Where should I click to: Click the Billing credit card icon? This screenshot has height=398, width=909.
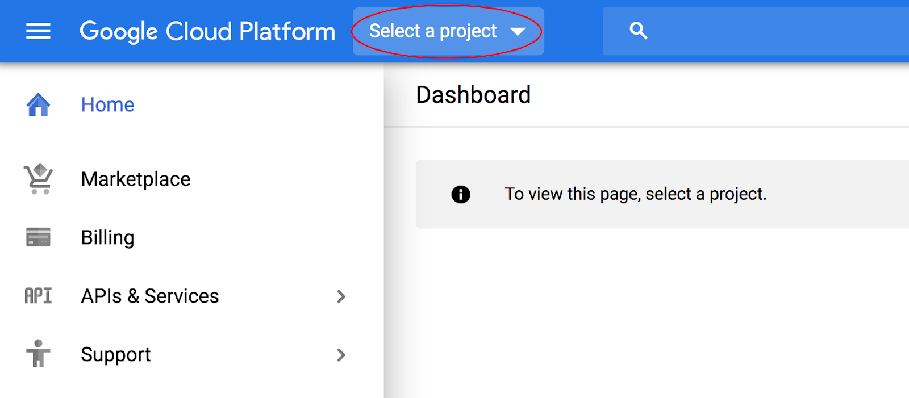38,237
